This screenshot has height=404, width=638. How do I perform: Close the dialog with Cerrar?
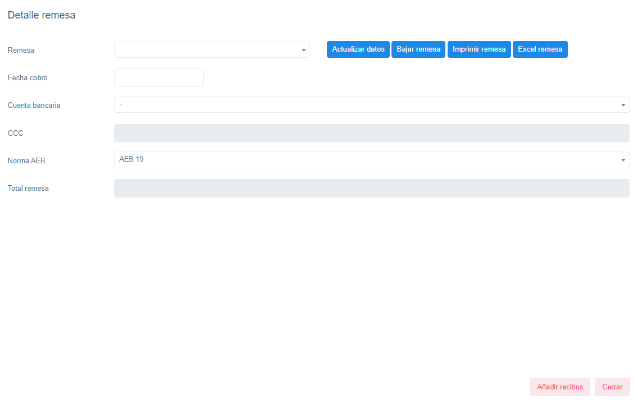click(612, 387)
